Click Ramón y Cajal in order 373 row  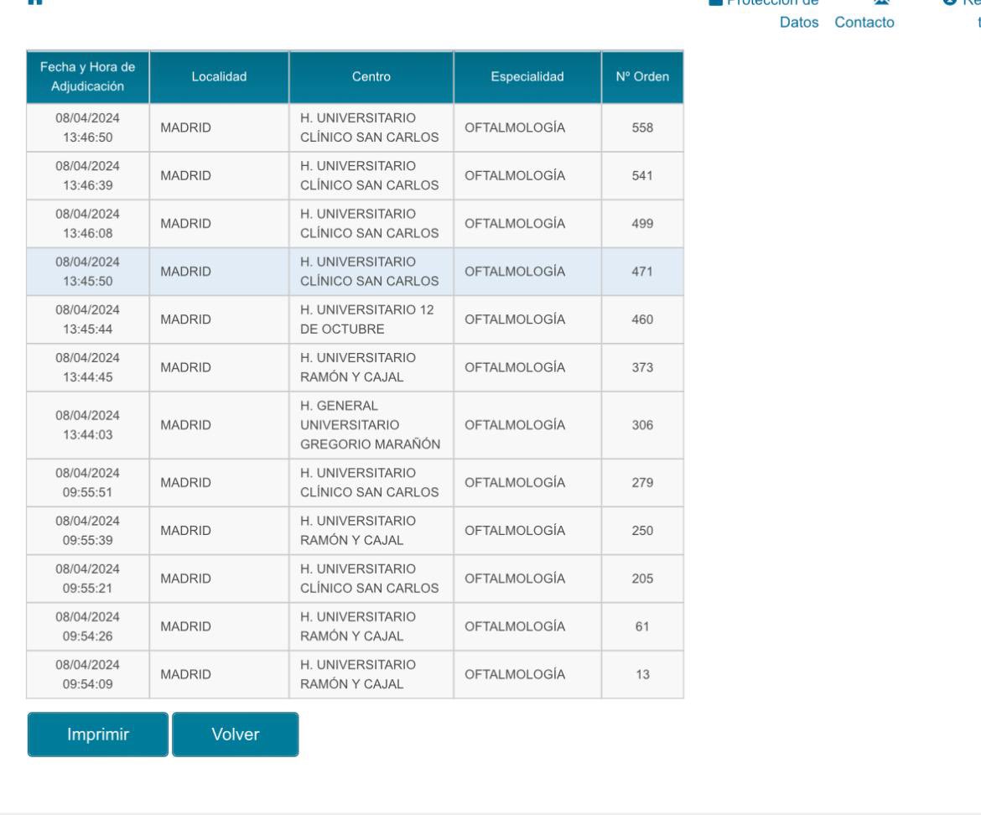pyautogui.click(x=371, y=368)
